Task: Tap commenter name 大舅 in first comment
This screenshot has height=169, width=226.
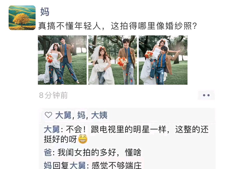Action: (52, 129)
